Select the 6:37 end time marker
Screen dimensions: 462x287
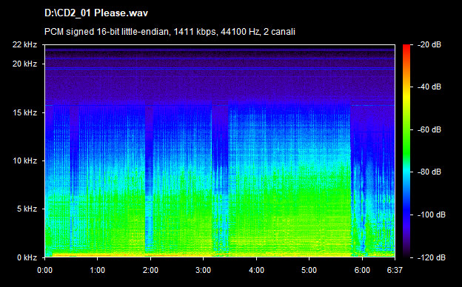pos(395,270)
